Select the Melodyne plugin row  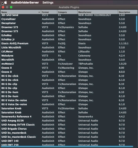(68, 56)
